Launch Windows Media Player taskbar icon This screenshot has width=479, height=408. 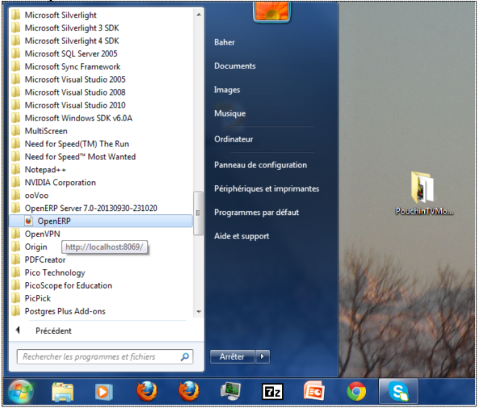(104, 392)
